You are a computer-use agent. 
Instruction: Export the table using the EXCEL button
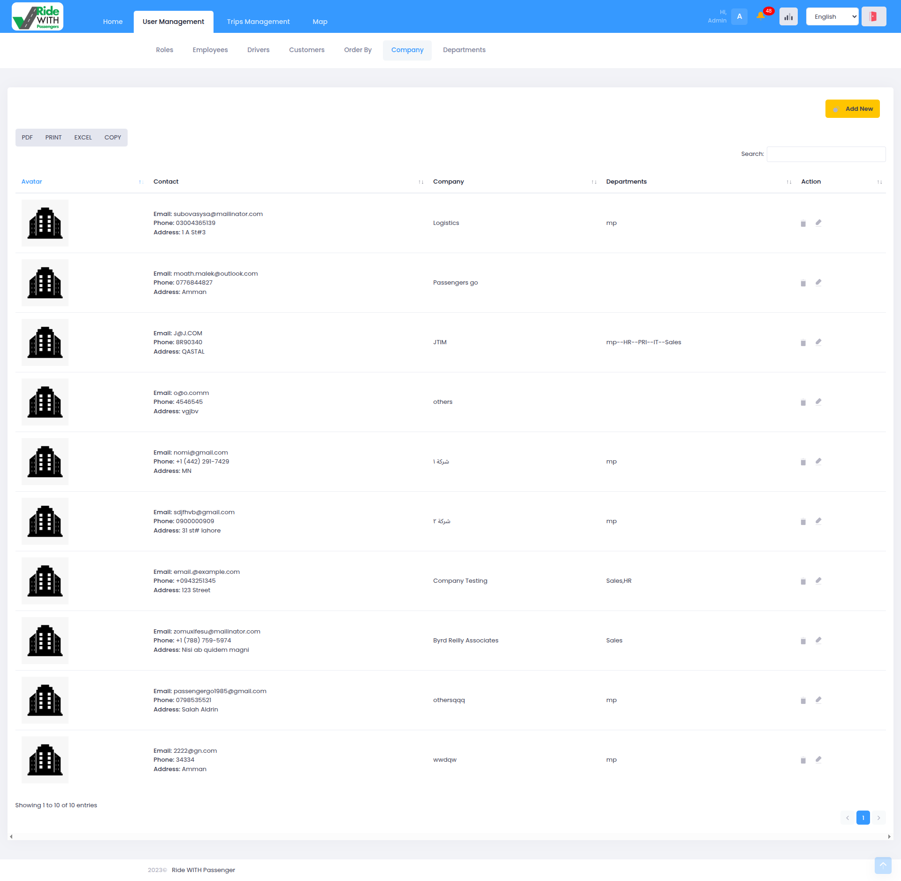click(x=83, y=137)
